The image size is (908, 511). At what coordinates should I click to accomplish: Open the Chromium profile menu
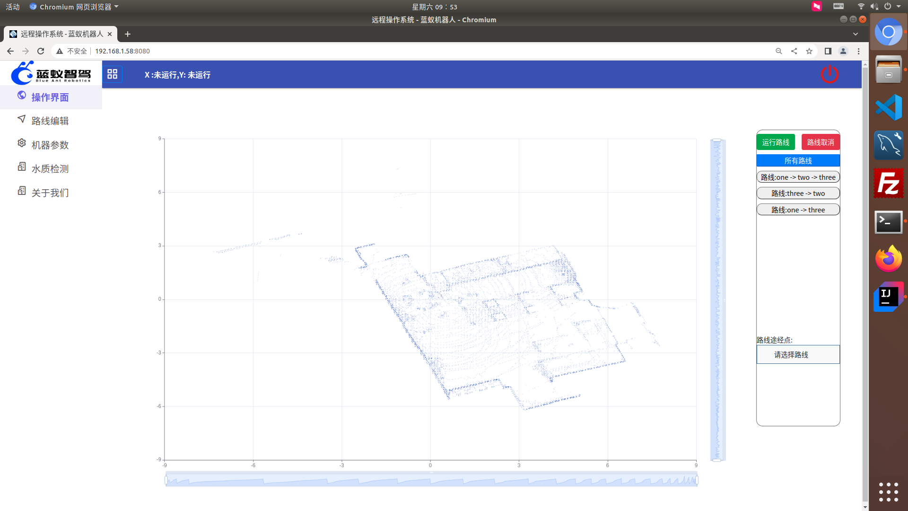tap(843, 51)
